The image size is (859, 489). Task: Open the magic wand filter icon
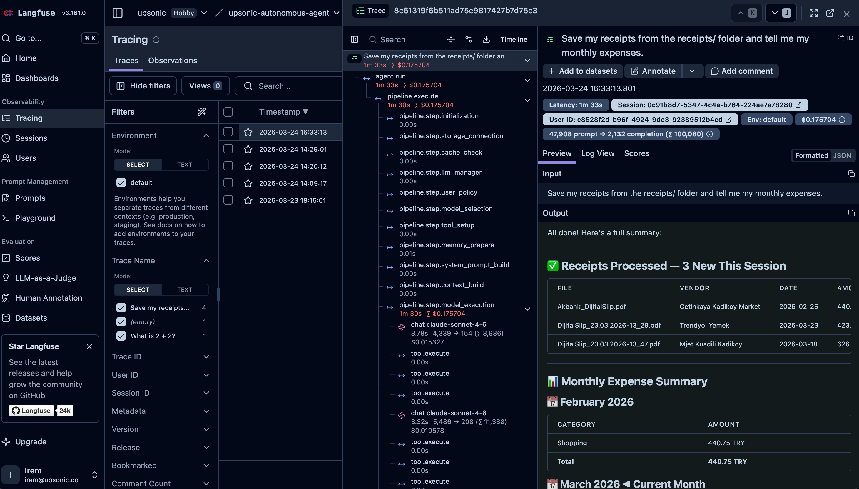click(202, 112)
